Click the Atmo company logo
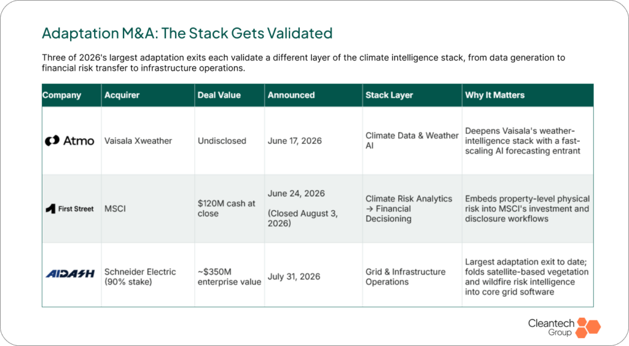The height and width of the screenshot is (346, 629). tap(69, 141)
